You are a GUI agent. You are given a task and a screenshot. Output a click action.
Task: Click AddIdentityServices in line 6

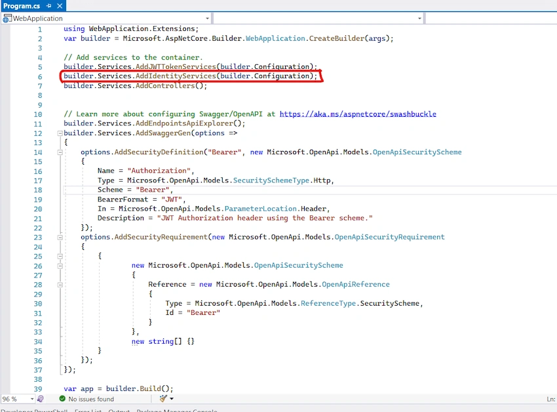(176, 76)
